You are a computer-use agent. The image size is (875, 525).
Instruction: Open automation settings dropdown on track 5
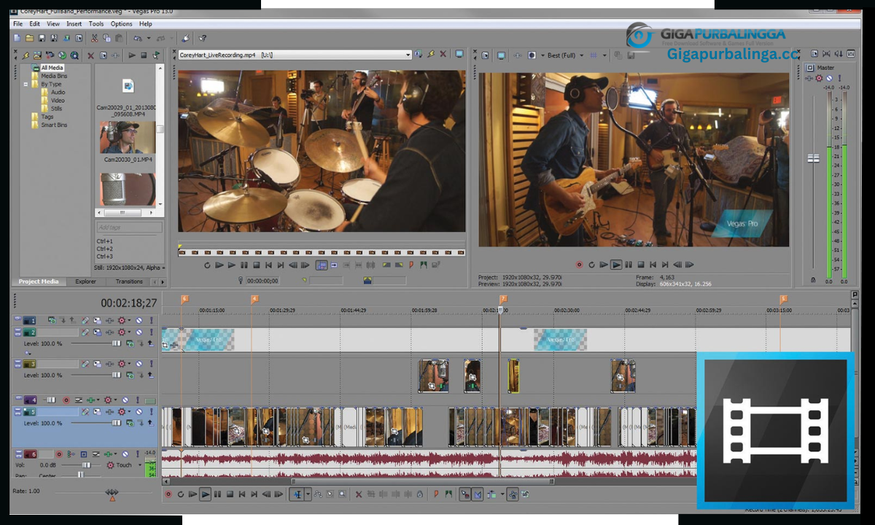(129, 412)
